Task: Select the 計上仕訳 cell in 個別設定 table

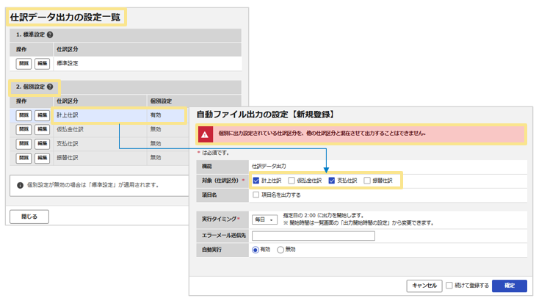Action: click(x=100, y=115)
